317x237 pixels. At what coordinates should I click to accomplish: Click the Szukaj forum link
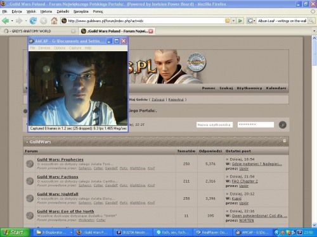226,88
